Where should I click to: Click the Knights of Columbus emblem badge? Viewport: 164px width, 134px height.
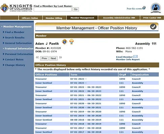tap(65, 42)
